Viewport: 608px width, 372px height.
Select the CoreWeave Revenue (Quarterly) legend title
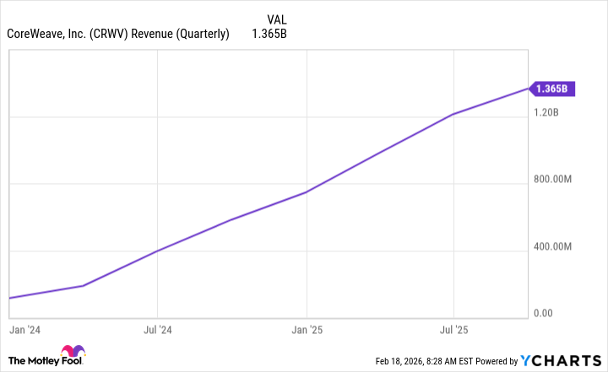(118, 35)
